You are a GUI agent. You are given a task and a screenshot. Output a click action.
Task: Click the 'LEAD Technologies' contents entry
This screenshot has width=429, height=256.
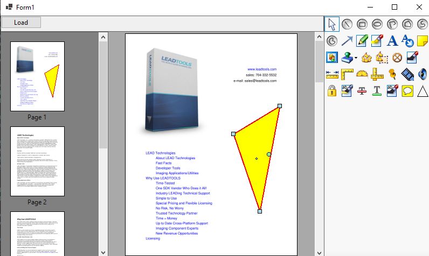pyautogui.click(x=160, y=153)
